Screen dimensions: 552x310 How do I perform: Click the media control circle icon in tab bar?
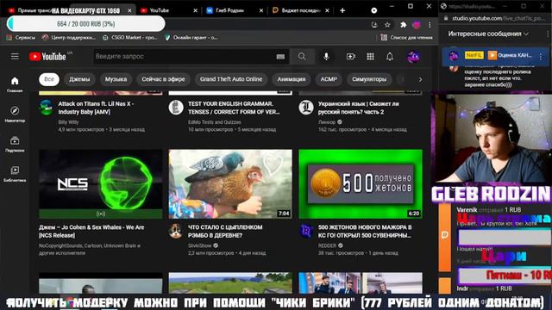[x=374, y=10]
